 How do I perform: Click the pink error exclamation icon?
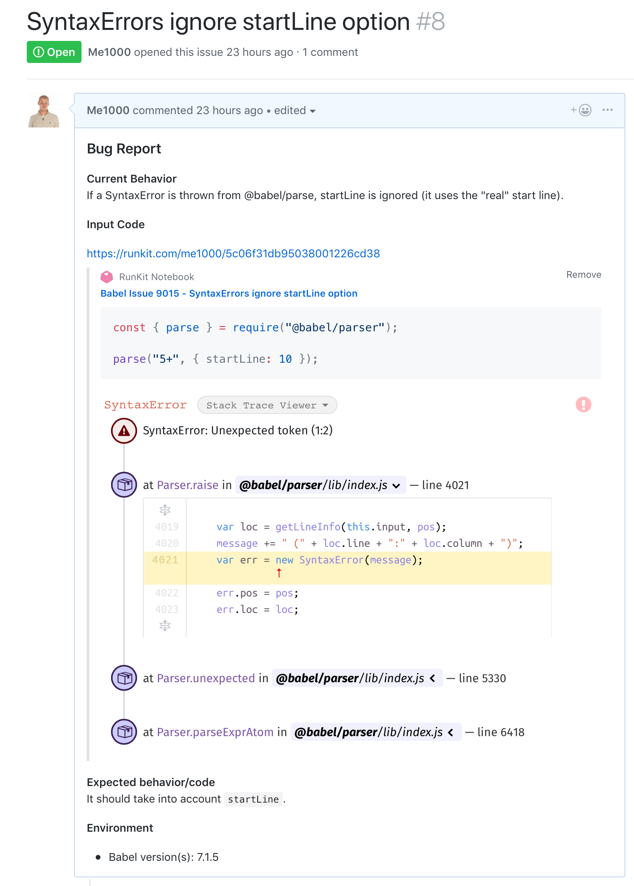click(x=583, y=404)
